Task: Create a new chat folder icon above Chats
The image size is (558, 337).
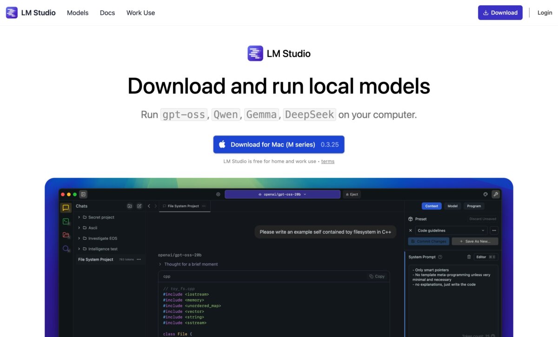Action: pos(130,206)
